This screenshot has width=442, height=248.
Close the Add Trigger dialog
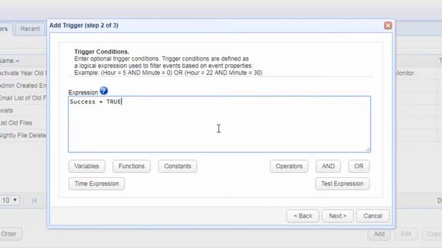pyautogui.click(x=388, y=25)
